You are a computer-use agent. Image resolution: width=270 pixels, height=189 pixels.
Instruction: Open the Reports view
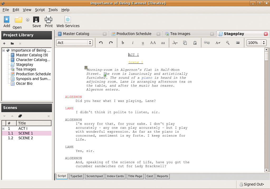click(162, 176)
